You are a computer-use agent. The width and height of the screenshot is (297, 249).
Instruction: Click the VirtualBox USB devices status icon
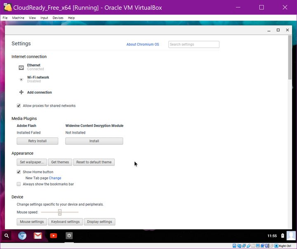pos(248,246)
